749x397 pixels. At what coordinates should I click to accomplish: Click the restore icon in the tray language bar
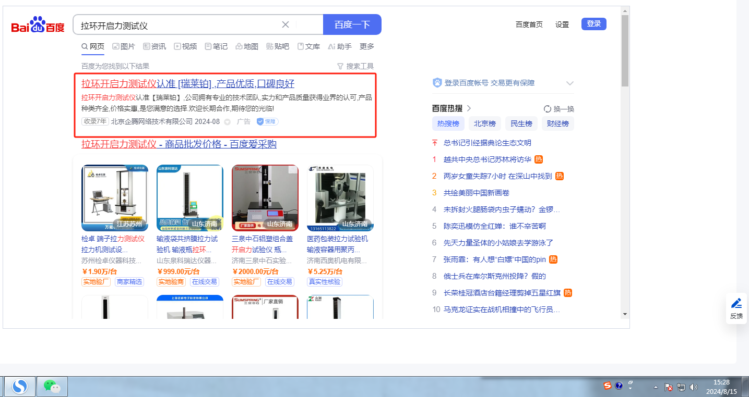click(631, 382)
